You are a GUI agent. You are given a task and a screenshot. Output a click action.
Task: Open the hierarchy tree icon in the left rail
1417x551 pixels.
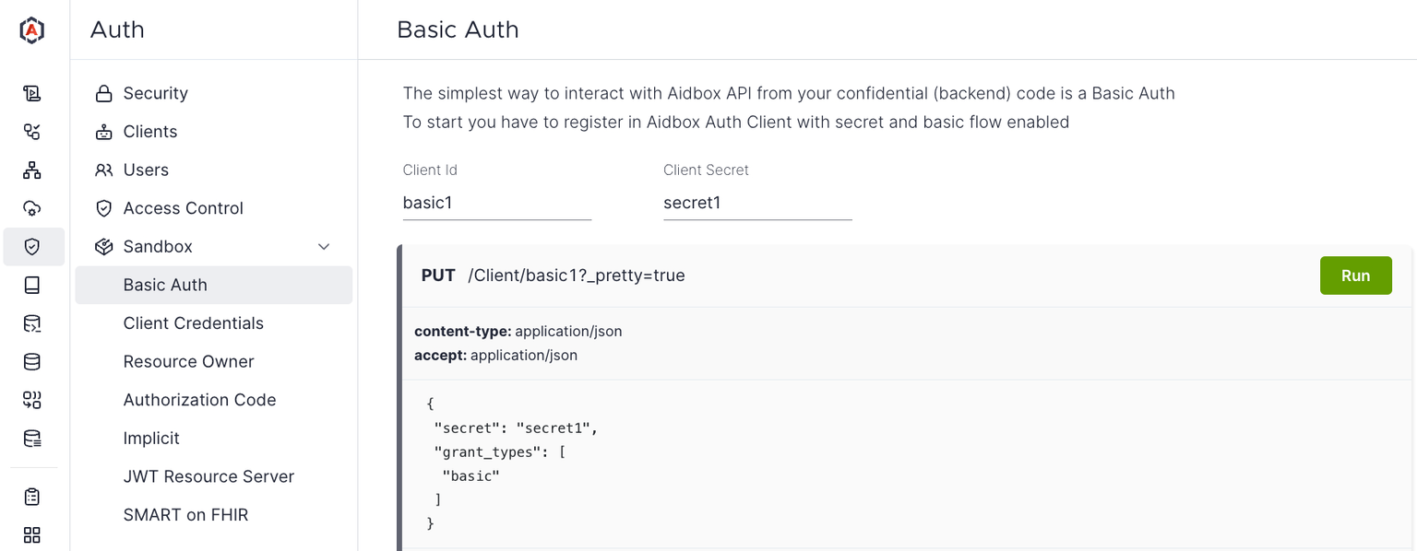click(x=32, y=170)
